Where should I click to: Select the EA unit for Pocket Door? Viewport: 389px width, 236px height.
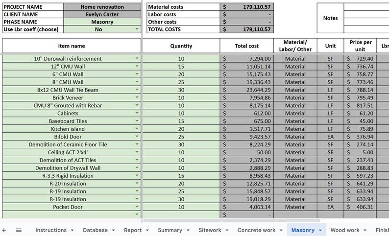click(330, 207)
